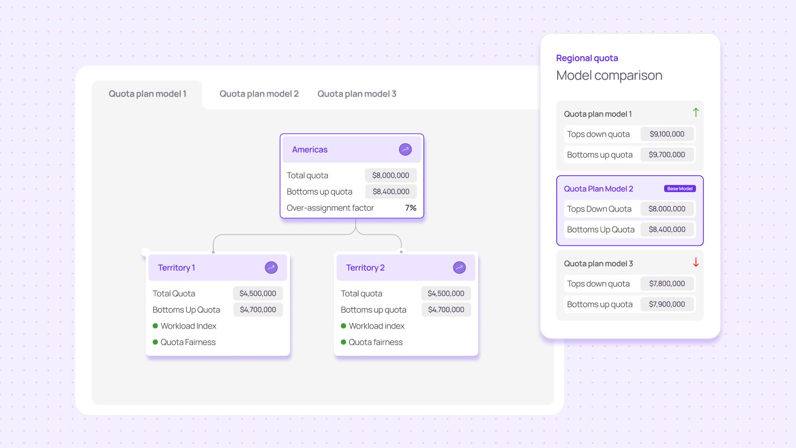Click Territory 1 Quota Fairness green dot
The height and width of the screenshot is (448, 796).
pyautogui.click(x=155, y=342)
